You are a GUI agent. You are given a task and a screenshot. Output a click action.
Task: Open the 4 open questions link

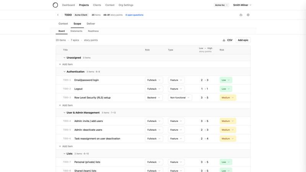tap(134, 15)
